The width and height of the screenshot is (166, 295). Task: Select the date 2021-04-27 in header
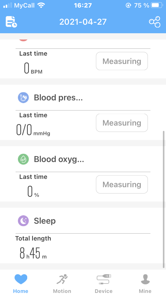tap(83, 22)
